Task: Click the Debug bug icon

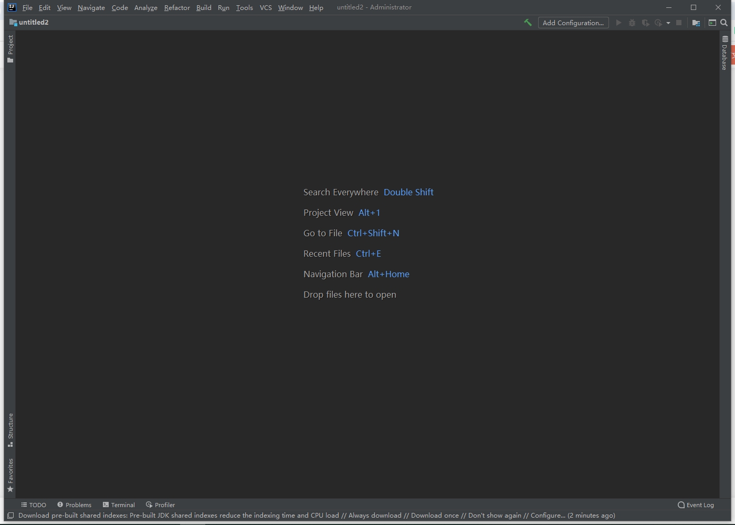Action: (x=632, y=23)
